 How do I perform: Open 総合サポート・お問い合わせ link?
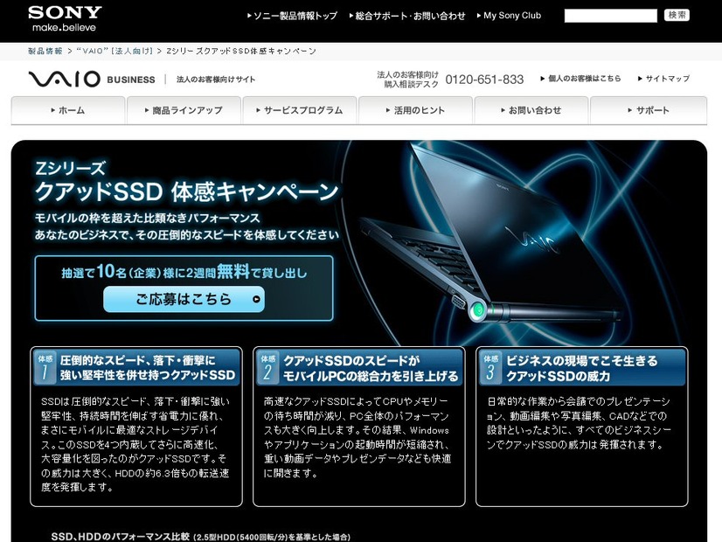(x=410, y=16)
